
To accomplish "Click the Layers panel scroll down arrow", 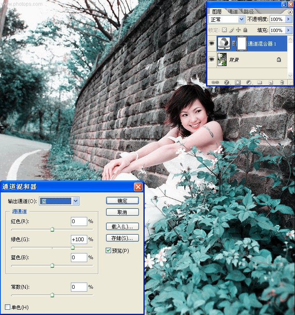I will tap(290, 75).
